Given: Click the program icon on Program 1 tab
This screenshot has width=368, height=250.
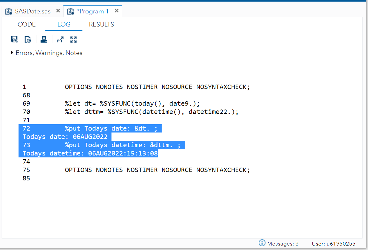Looking at the screenshot, I should click(x=71, y=11).
